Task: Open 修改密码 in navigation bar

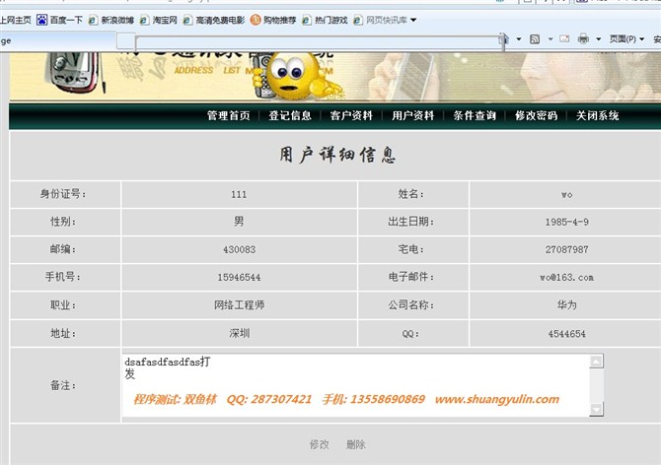Action: click(x=537, y=115)
